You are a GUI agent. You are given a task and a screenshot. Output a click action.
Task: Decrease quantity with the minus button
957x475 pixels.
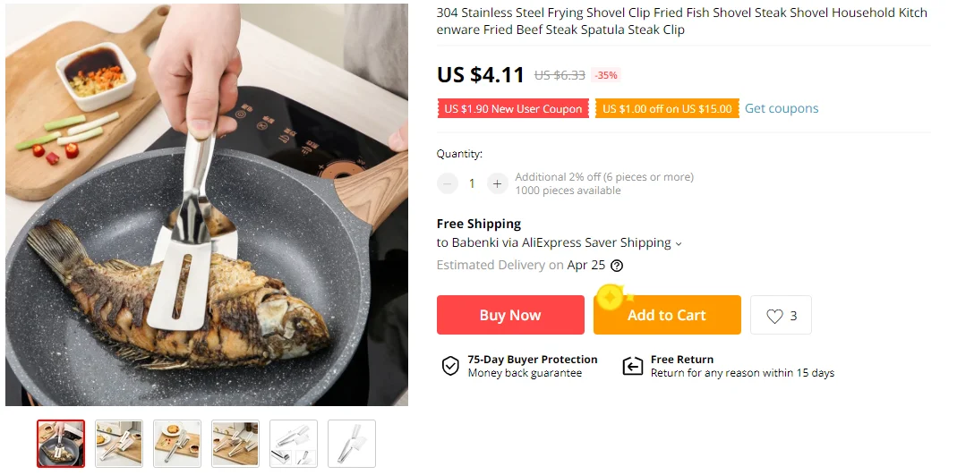[x=448, y=183]
